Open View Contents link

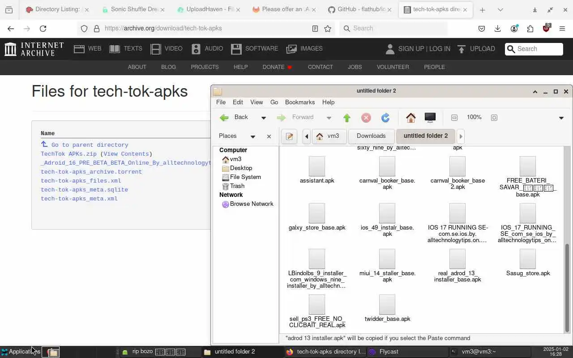[x=126, y=153]
